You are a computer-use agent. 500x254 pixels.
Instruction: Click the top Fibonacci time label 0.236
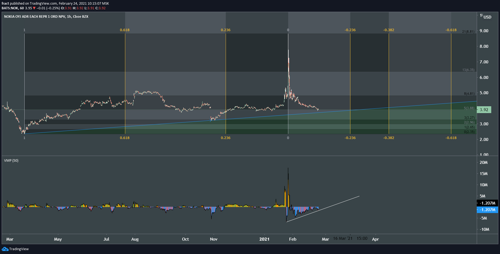(226, 30)
